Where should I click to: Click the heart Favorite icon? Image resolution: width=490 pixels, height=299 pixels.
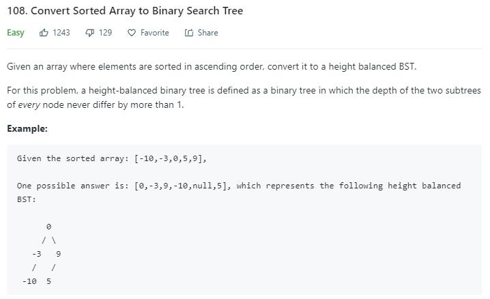132,33
